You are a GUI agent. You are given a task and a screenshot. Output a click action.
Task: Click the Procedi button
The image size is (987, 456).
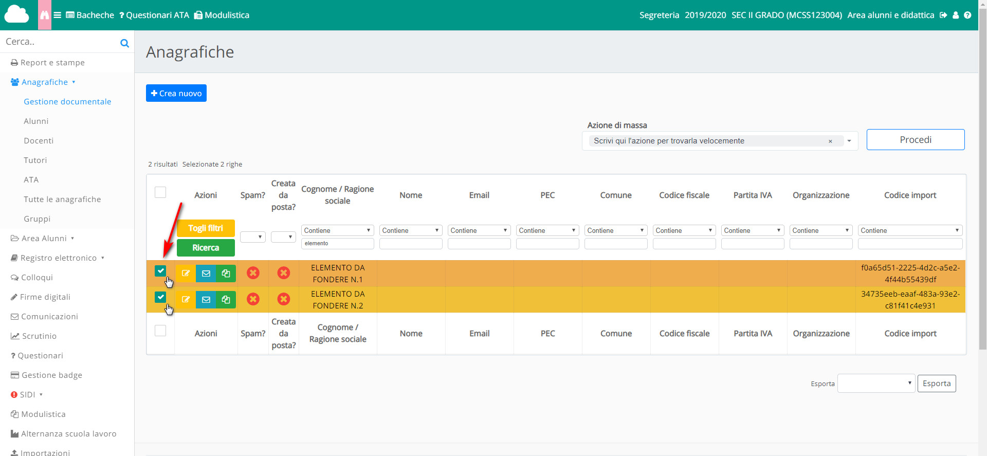point(915,140)
